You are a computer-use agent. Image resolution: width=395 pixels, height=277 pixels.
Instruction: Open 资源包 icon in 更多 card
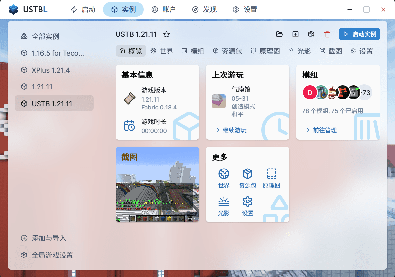[248, 178]
